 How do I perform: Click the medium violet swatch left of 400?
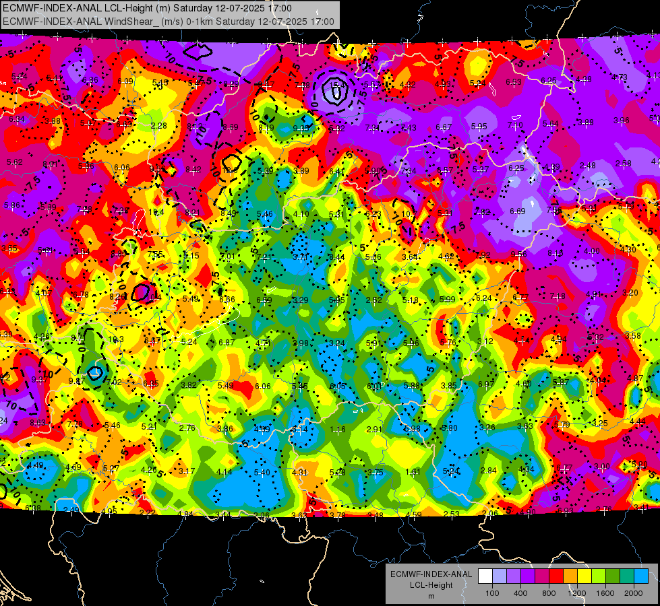pyautogui.click(x=514, y=576)
